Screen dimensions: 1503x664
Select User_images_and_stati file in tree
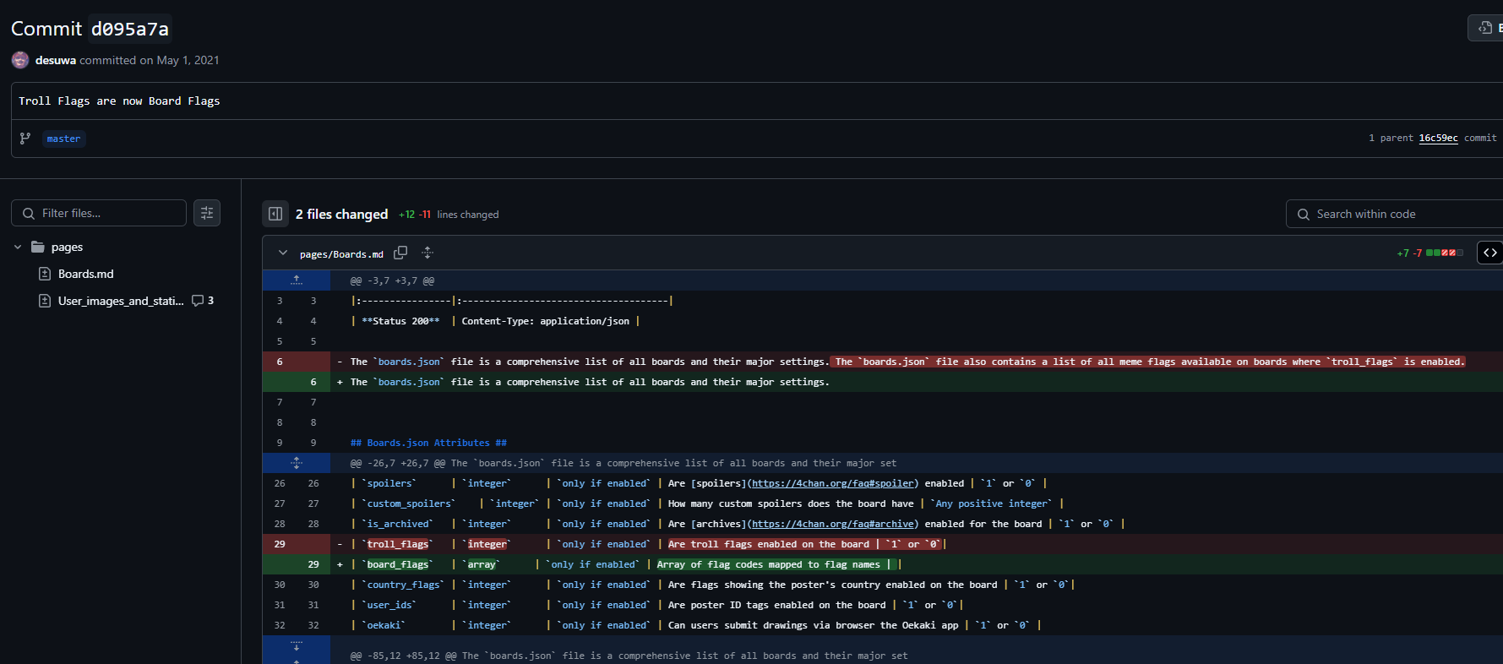(x=120, y=301)
